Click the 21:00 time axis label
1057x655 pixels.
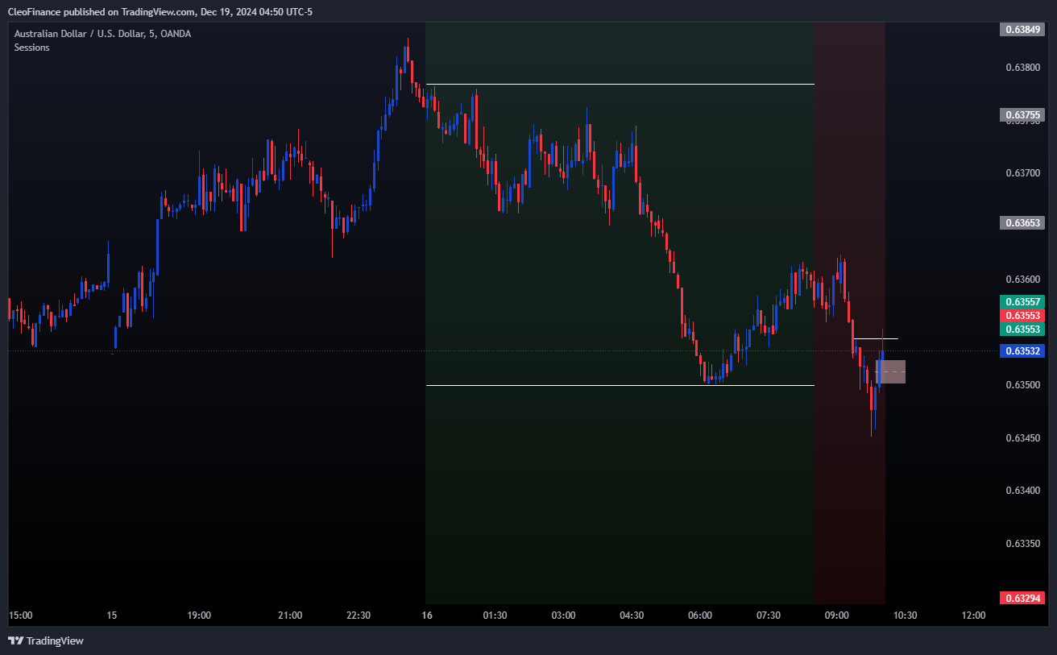(x=290, y=616)
